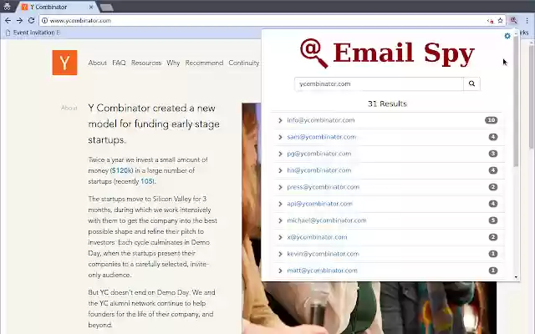Click the red extension icon in address bar
Screen dimensions: 535x334
491,21
